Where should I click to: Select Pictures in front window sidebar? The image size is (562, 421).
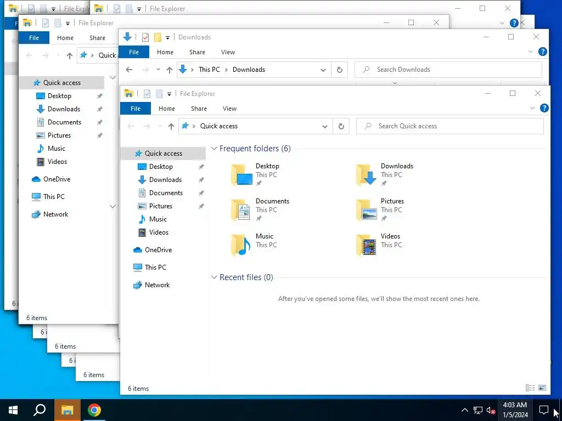(x=161, y=206)
